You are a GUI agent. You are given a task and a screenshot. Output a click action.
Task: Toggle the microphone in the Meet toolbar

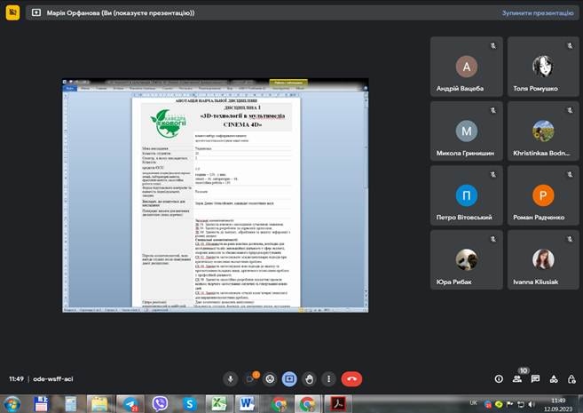tap(231, 378)
